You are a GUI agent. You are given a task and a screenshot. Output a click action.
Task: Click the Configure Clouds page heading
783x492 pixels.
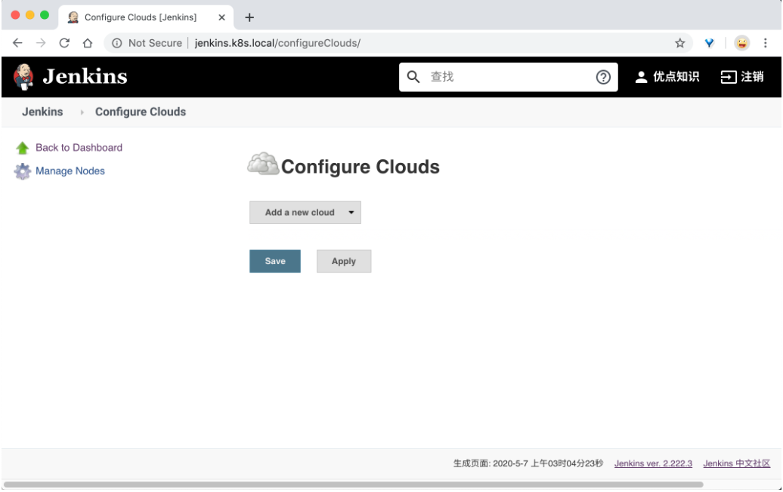(360, 167)
